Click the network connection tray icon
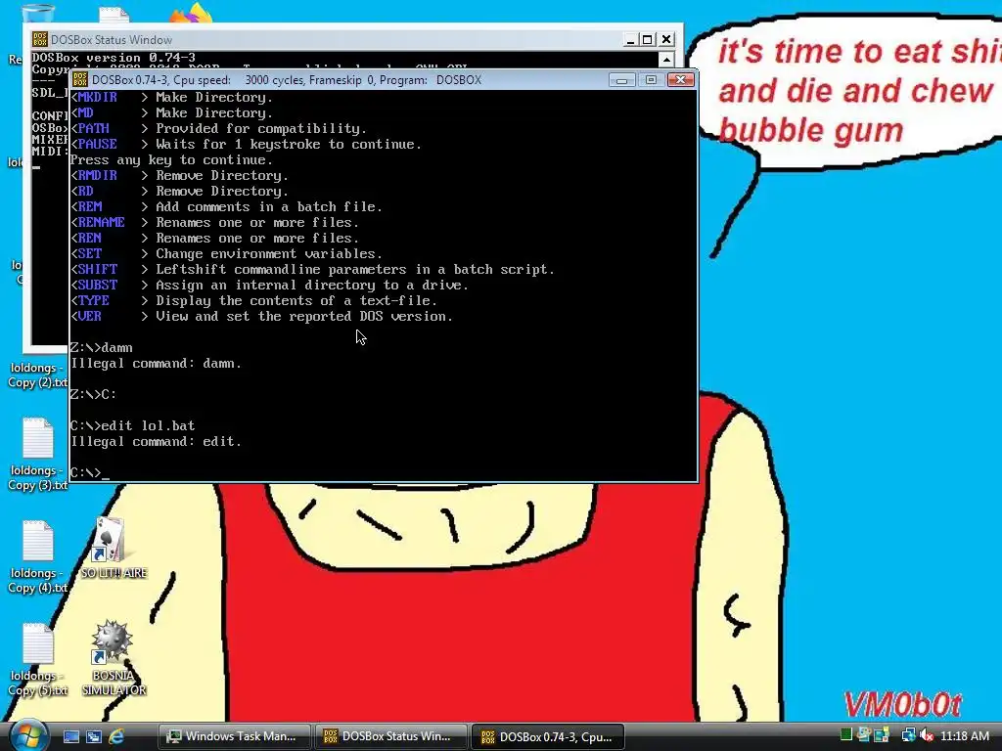The height and width of the screenshot is (751, 1002). point(908,735)
